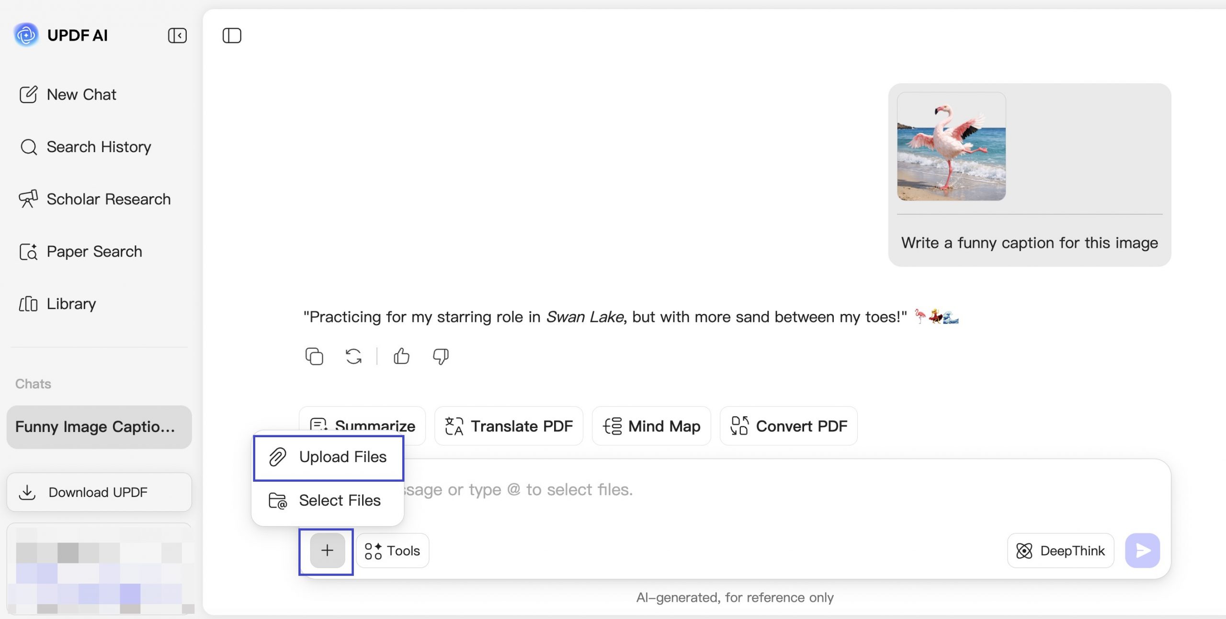Click the UPDF AI logo icon
The height and width of the screenshot is (619, 1226).
click(x=26, y=35)
